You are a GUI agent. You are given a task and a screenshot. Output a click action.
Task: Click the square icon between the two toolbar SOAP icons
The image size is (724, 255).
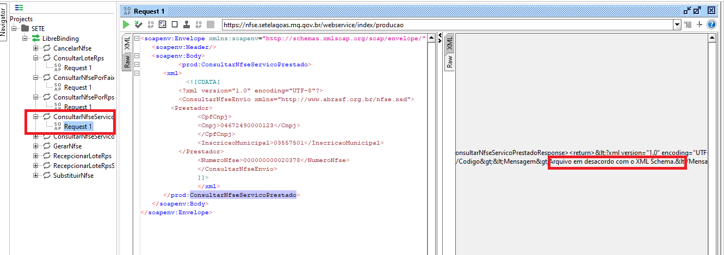click(x=163, y=24)
